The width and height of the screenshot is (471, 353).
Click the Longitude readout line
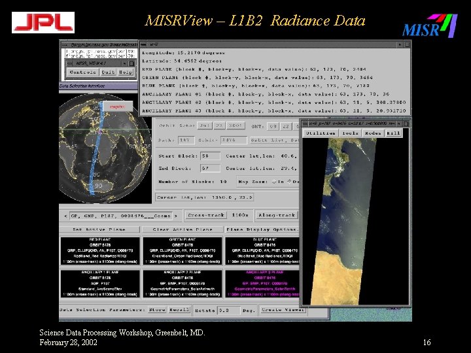coord(184,53)
